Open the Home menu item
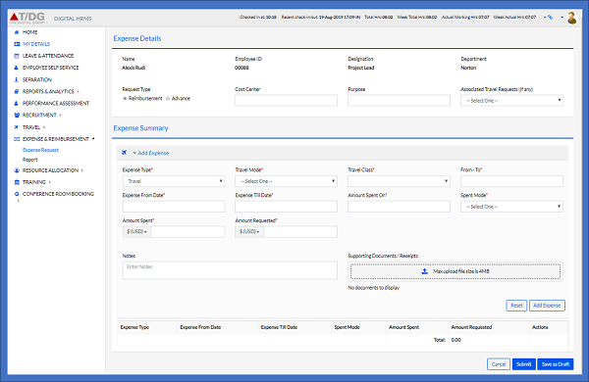Screen dimensions: 589x382 30,32
